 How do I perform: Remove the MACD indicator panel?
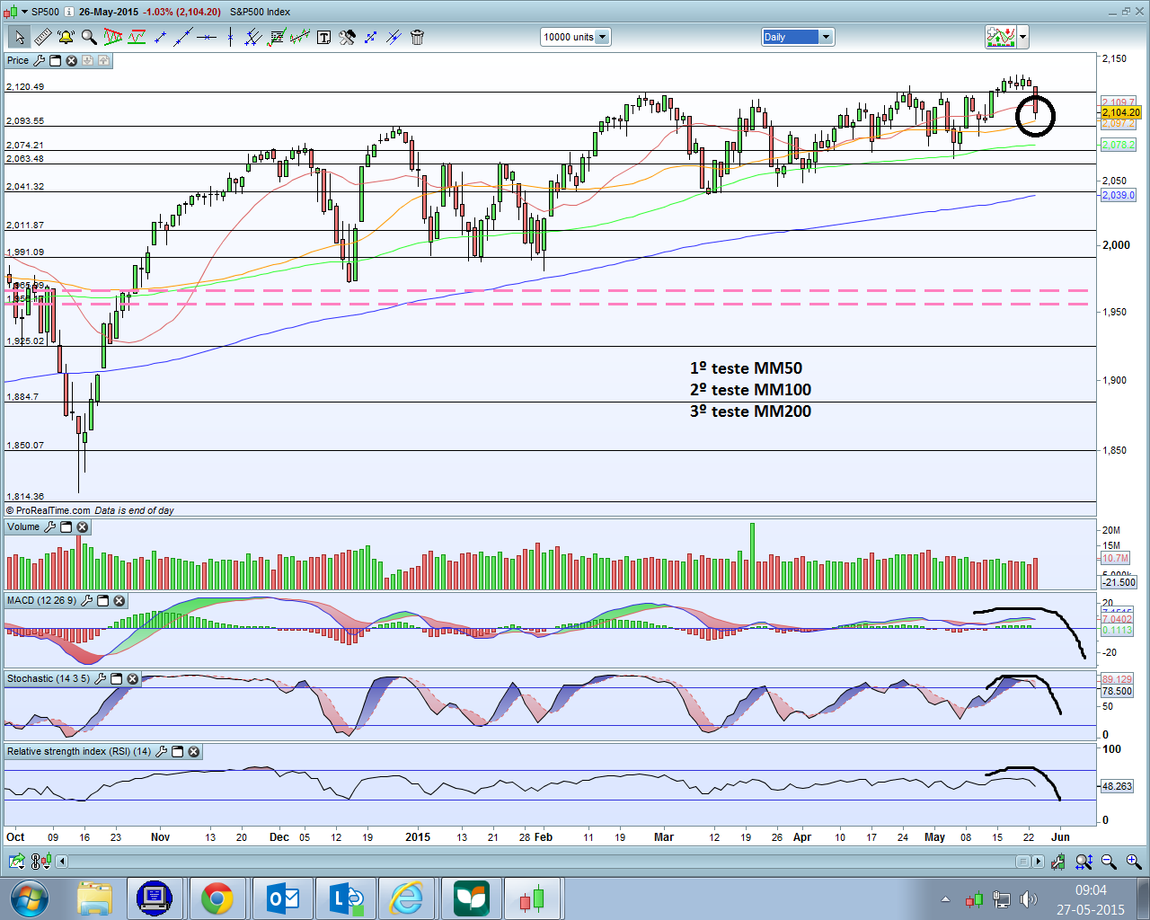[119, 600]
